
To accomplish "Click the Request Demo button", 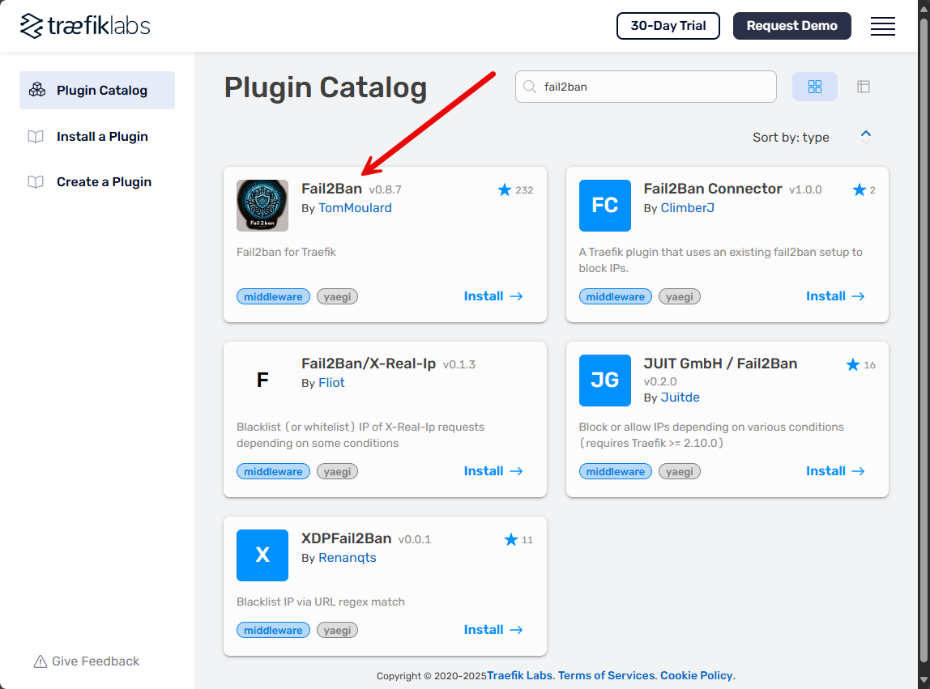I will [791, 26].
